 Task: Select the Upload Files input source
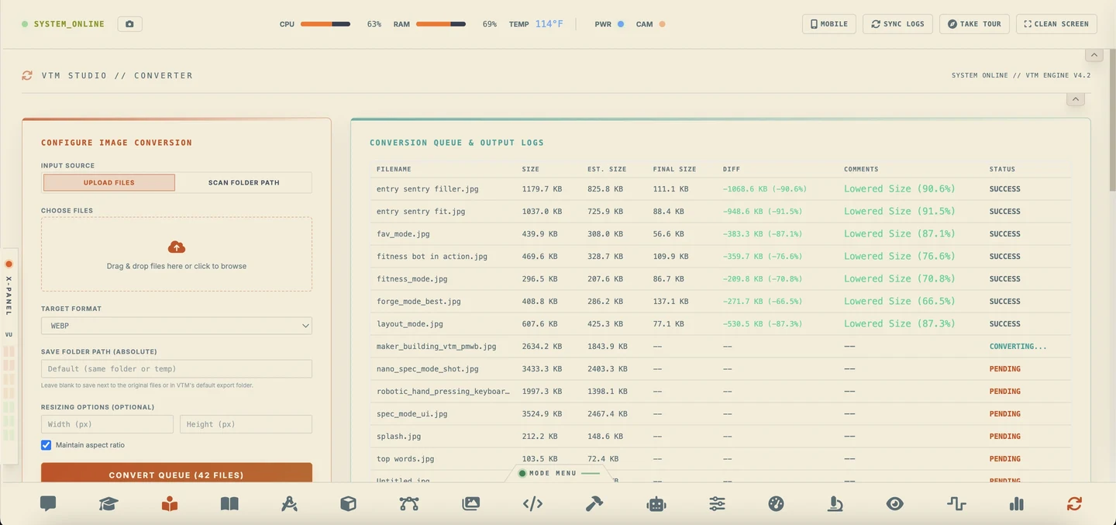[109, 182]
